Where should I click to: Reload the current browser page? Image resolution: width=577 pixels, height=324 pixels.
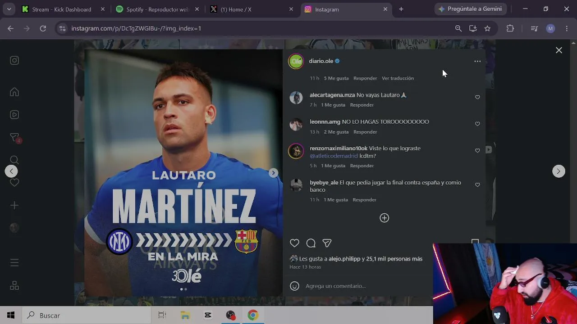pyautogui.click(x=43, y=28)
